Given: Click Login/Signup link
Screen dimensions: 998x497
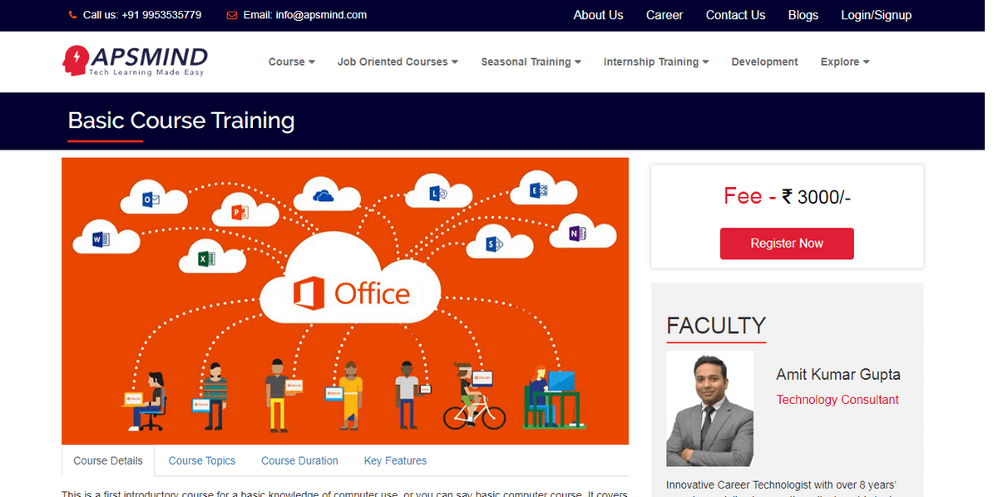Looking at the screenshot, I should point(876,15).
